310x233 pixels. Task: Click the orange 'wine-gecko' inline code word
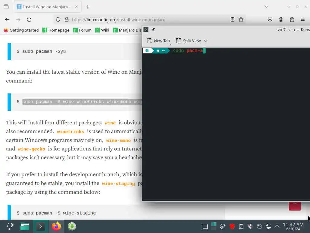(x=31, y=149)
